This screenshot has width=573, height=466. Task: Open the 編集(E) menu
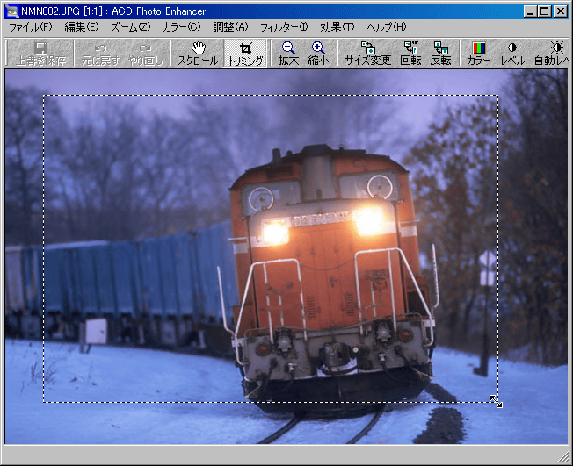pyautogui.click(x=82, y=27)
